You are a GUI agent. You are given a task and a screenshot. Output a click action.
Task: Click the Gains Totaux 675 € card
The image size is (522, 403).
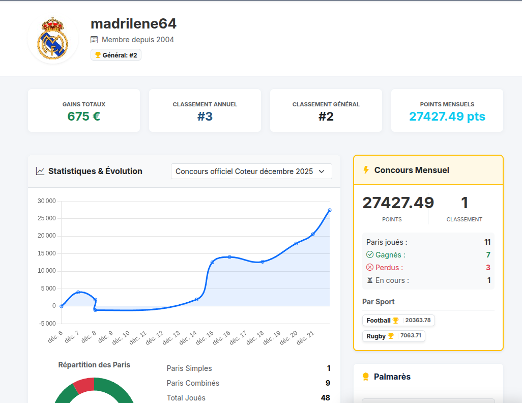coord(84,110)
